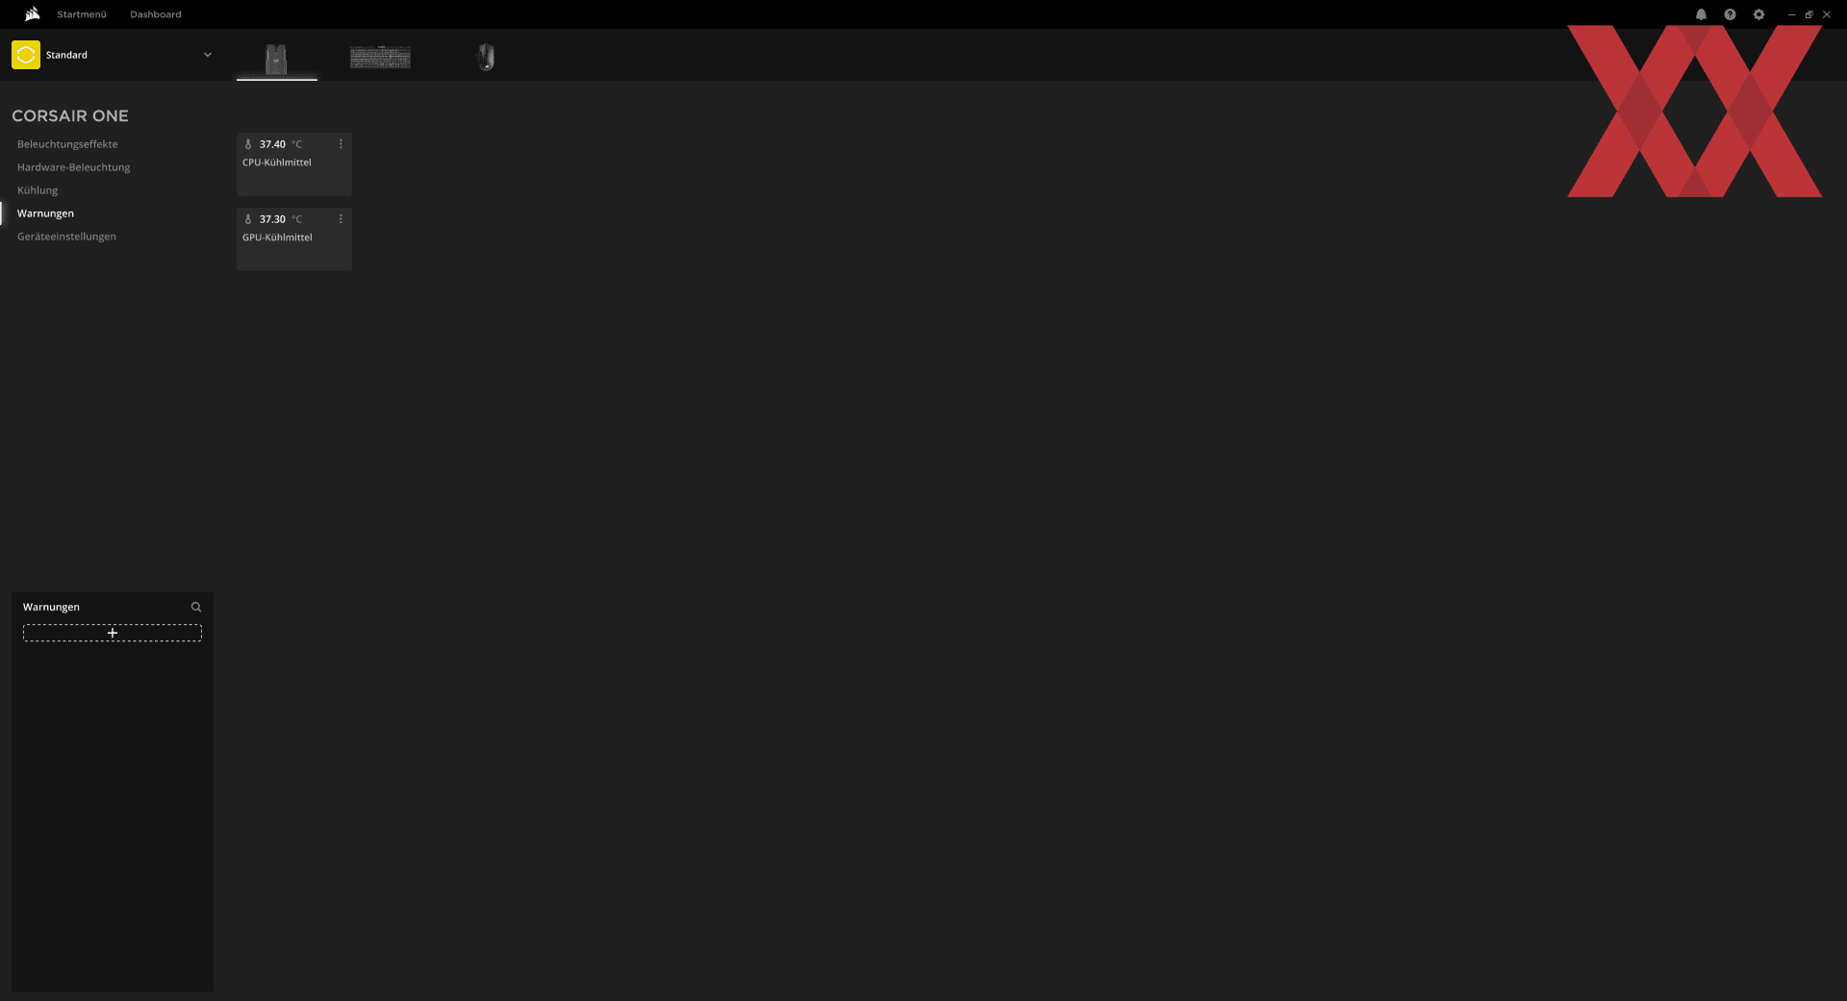Open settings with the gear icon
The width and height of the screenshot is (1847, 1001).
point(1758,14)
